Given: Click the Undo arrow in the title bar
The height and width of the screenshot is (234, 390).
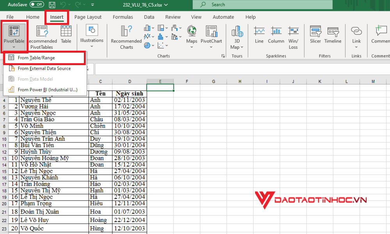Looking at the screenshot, I should tap(63, 4).
